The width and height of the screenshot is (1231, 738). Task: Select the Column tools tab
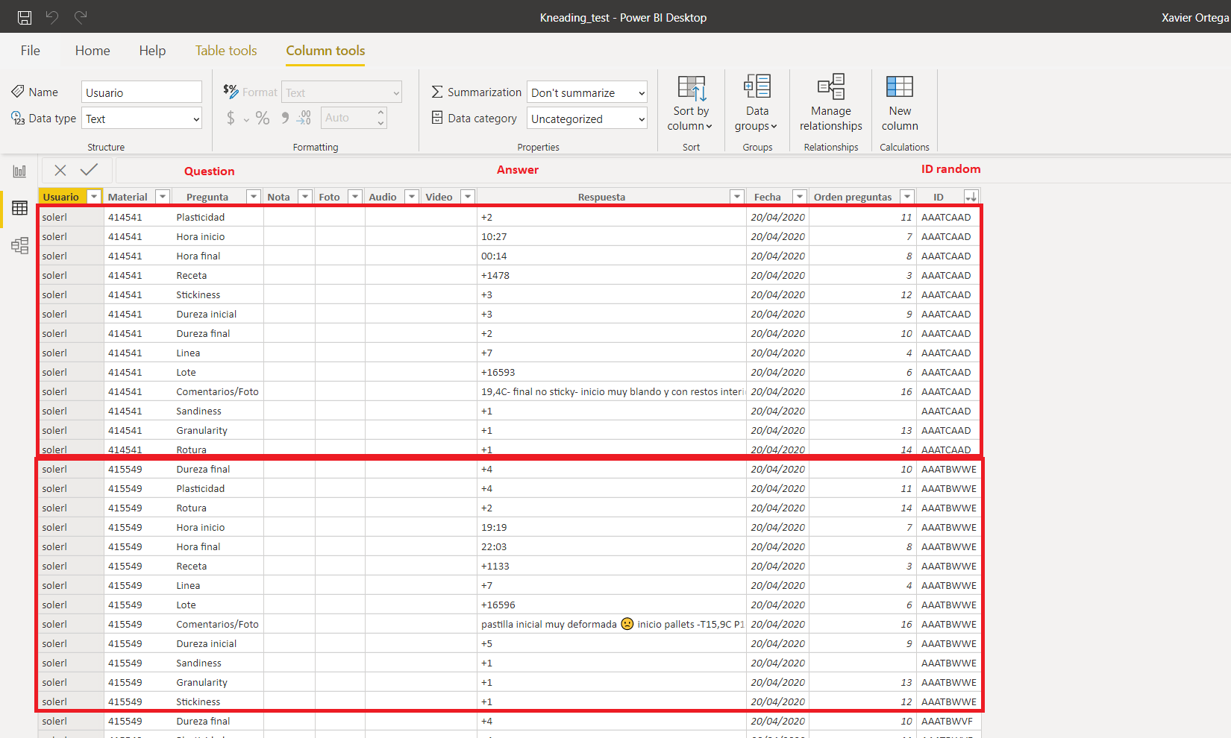[x=325, y=51]
